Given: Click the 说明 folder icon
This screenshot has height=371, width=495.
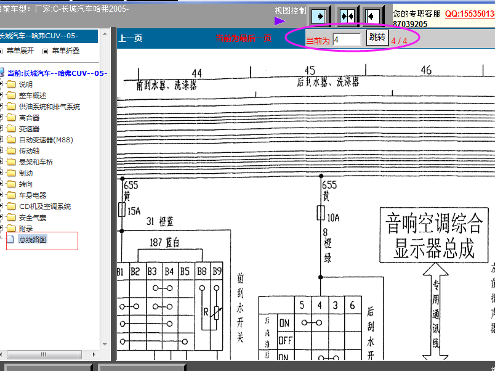Looking at the screenshot, I should pyautogui.click(x=11, y=84).
